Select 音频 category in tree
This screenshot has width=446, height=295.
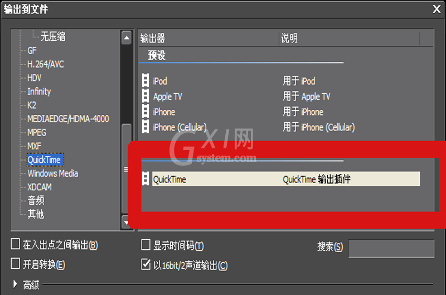[x=36, y=201]
